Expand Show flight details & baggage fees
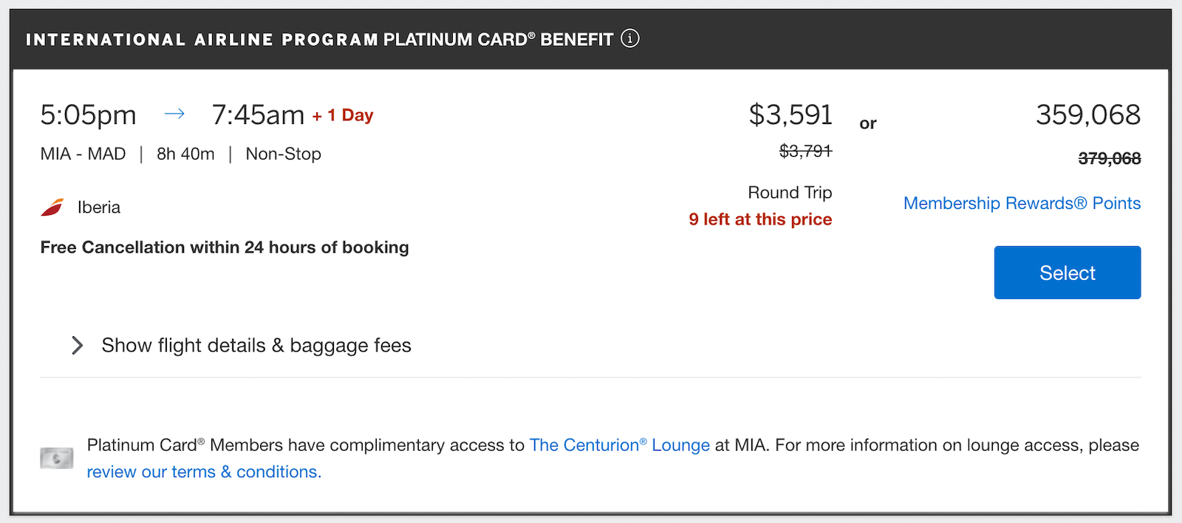 tap(256, 345)
